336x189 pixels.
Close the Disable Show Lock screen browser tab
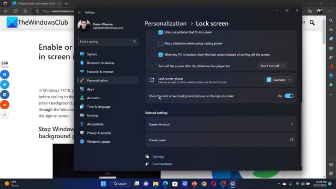59,4
